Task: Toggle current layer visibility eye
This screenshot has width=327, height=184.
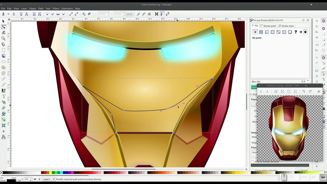Action: (35, 179)
